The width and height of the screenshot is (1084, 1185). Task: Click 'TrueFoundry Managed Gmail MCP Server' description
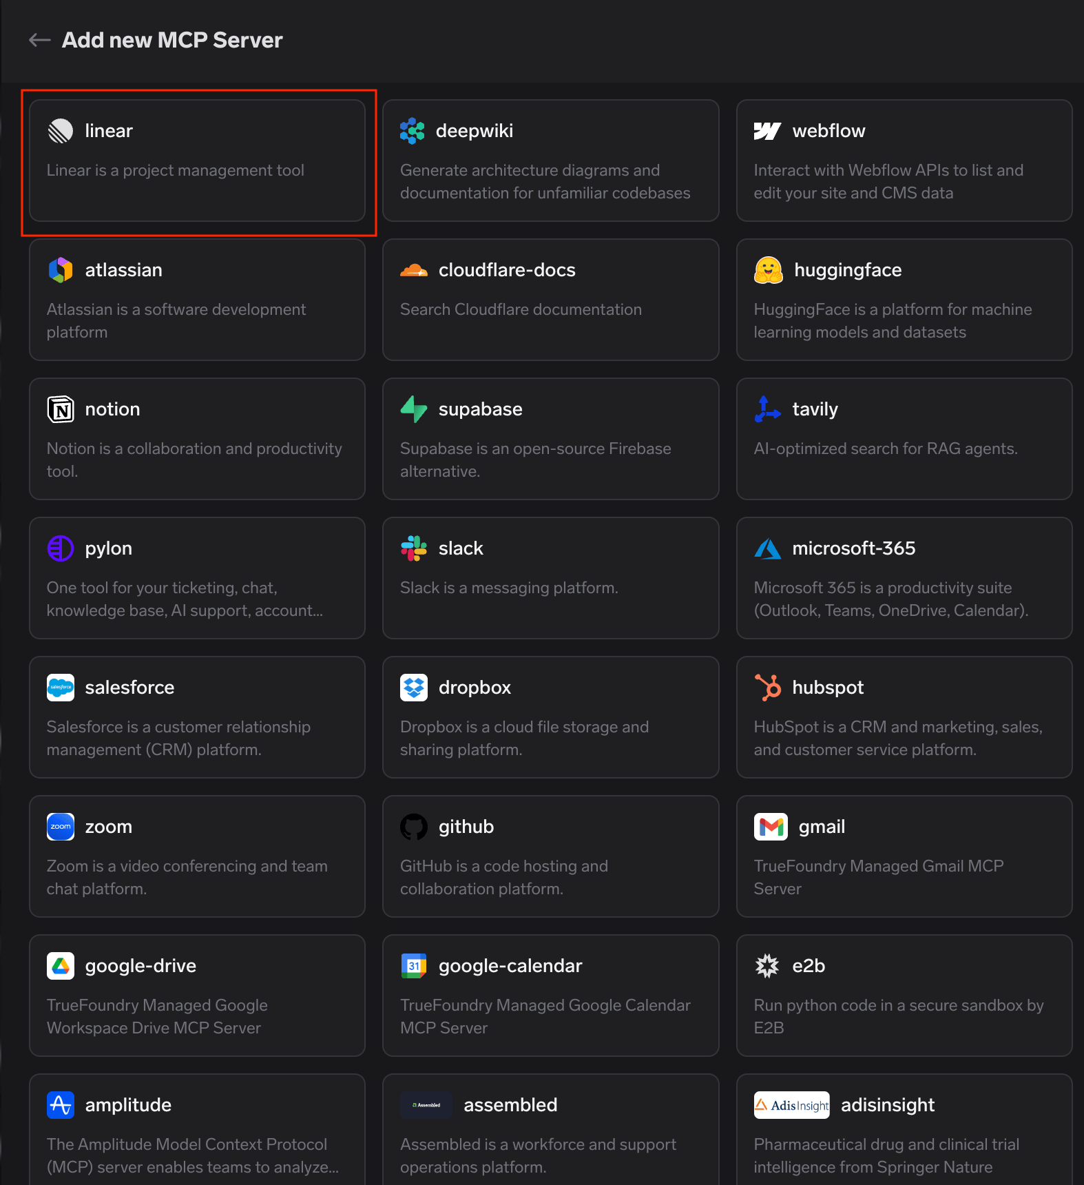pos(879,877)
